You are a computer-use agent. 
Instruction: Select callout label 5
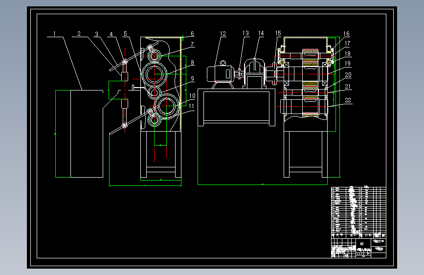[x=126, y=34]
